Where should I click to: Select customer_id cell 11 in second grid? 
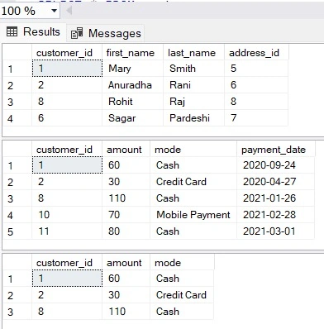pyautogui.click(x=67, y=231)
